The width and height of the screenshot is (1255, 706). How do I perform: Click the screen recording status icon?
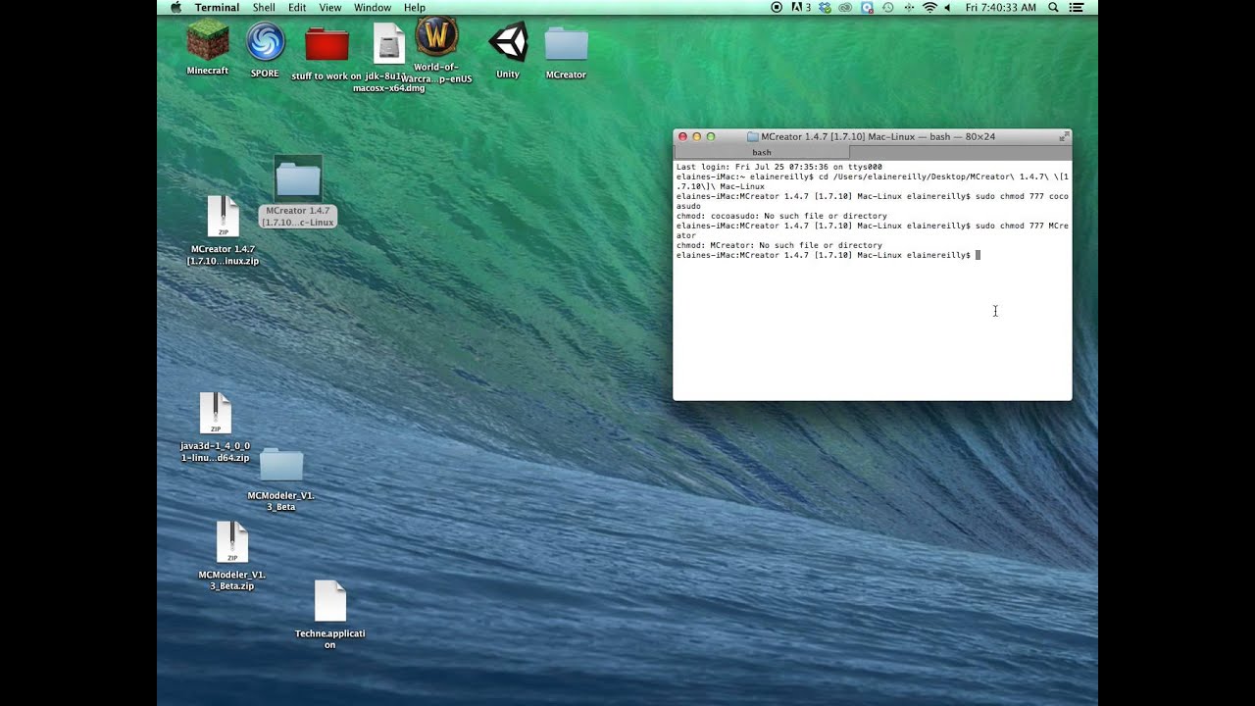coord(777,7)
